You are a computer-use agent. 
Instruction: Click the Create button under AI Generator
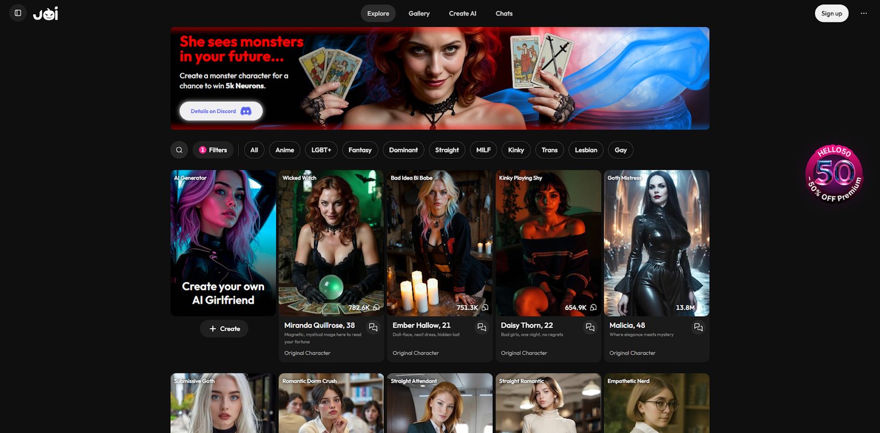(x=224, y=329)
